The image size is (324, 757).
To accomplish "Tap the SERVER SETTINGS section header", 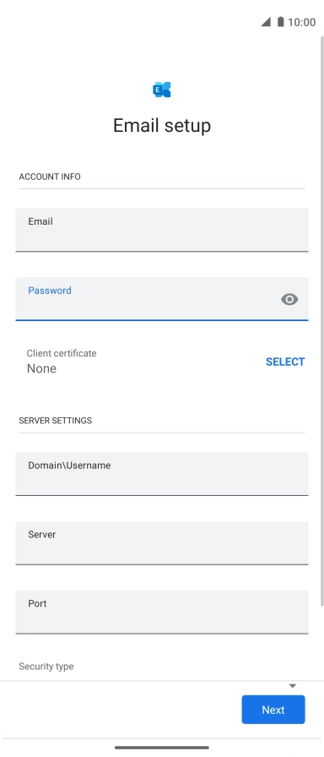I will 56,421.
